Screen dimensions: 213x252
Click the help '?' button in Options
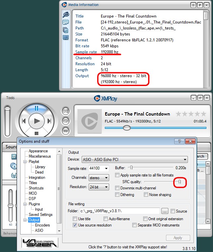(180, 141)
